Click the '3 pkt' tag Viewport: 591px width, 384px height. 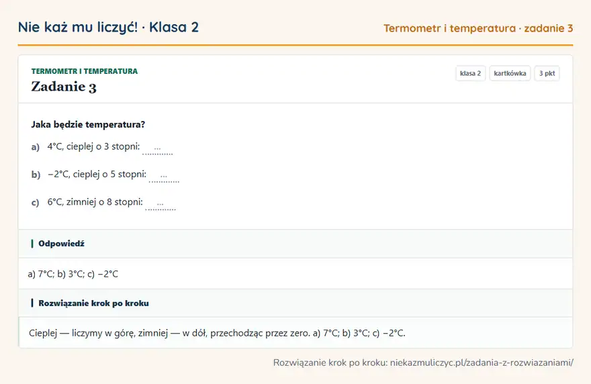tap(547, 73)
